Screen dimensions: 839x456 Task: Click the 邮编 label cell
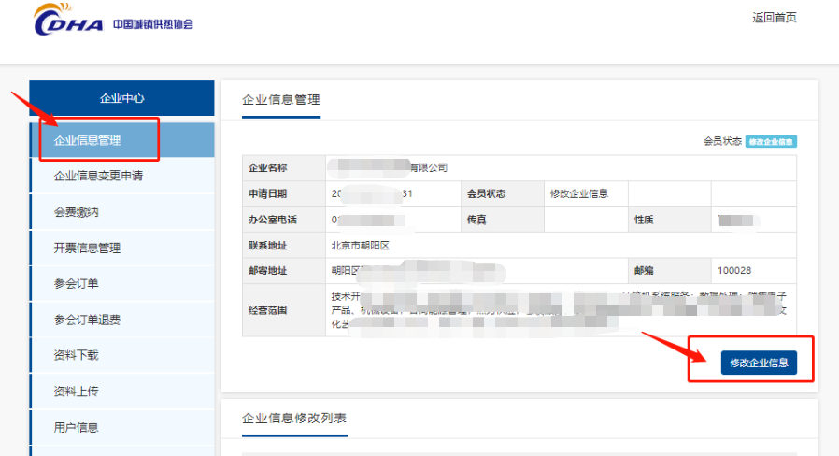pos(669,271)
